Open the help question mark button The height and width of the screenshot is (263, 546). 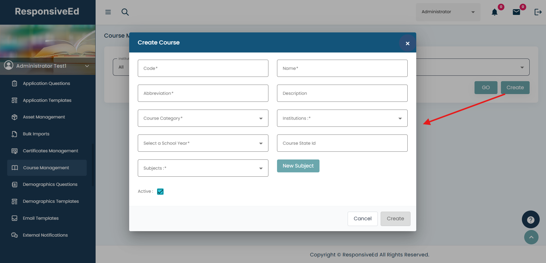(530, 220)
